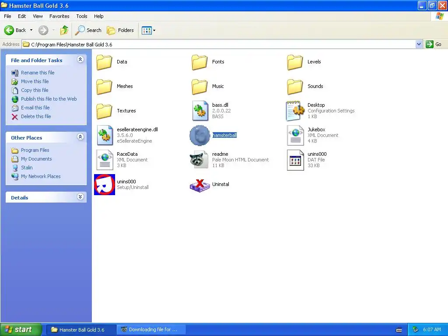
Task: Select the hamsterball application icon
Action: [199, 136]
